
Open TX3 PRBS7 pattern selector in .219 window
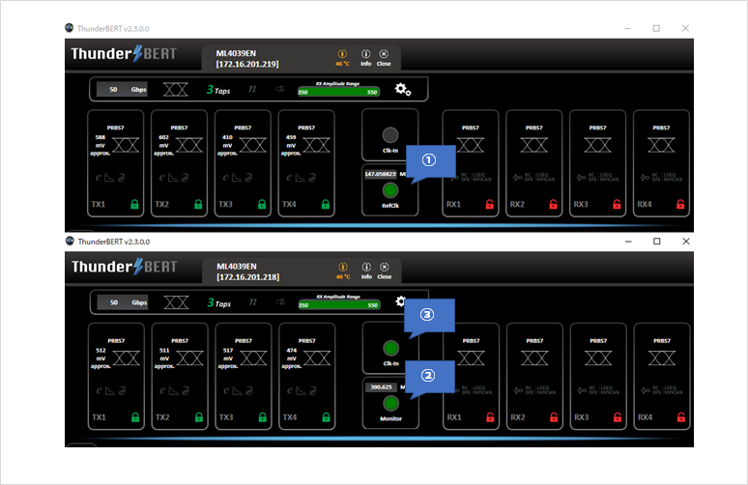243,128
